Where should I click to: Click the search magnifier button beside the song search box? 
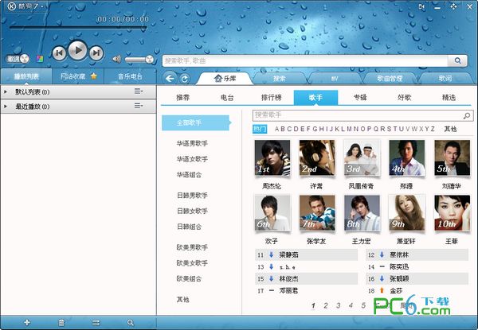tap(458, 60)
